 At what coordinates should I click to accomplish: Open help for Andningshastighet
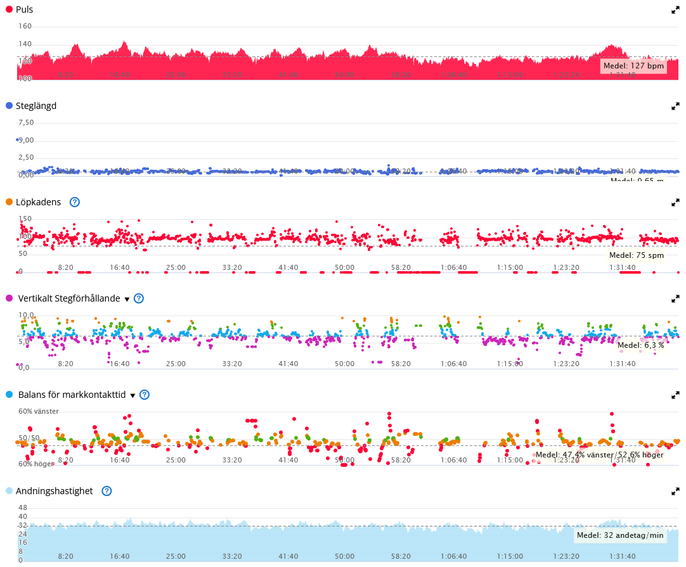point(107,491)
